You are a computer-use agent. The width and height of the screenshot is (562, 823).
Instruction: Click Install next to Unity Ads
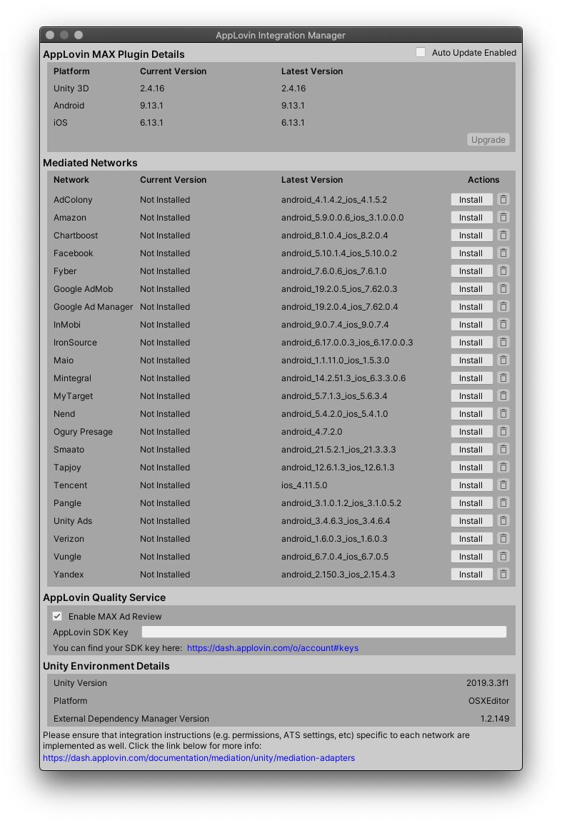coord(471,520)
